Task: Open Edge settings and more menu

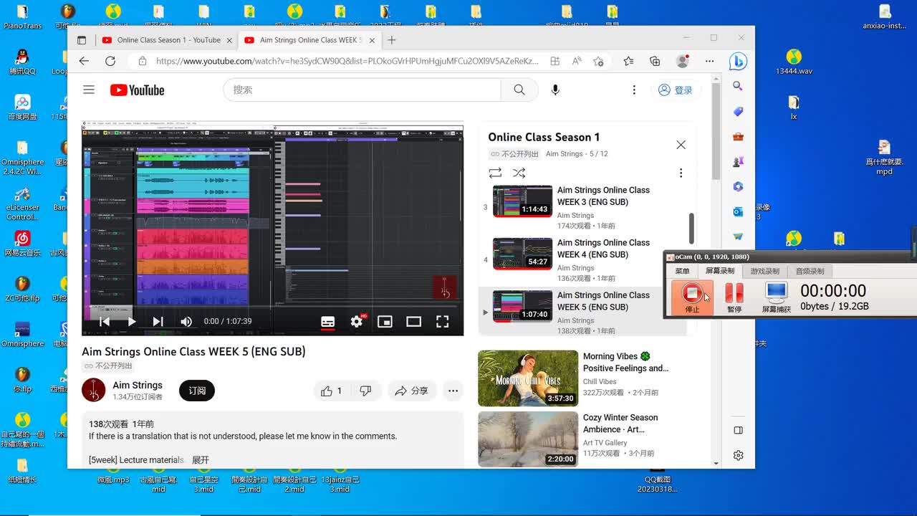Action: point(709,61)
